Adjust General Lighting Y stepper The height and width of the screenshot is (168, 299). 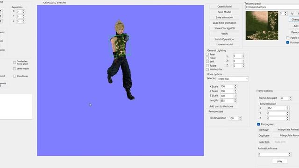[243, 56]
